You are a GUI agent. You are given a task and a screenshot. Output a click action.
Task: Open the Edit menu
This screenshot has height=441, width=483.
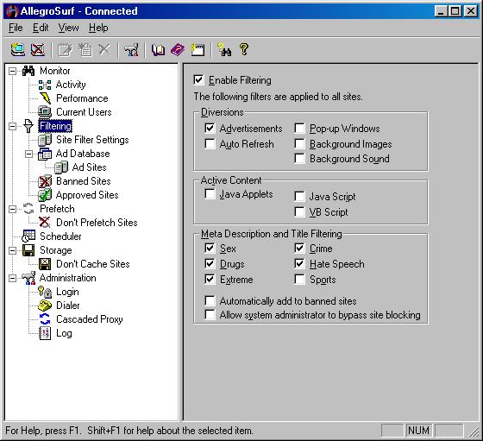coord(41,28)
